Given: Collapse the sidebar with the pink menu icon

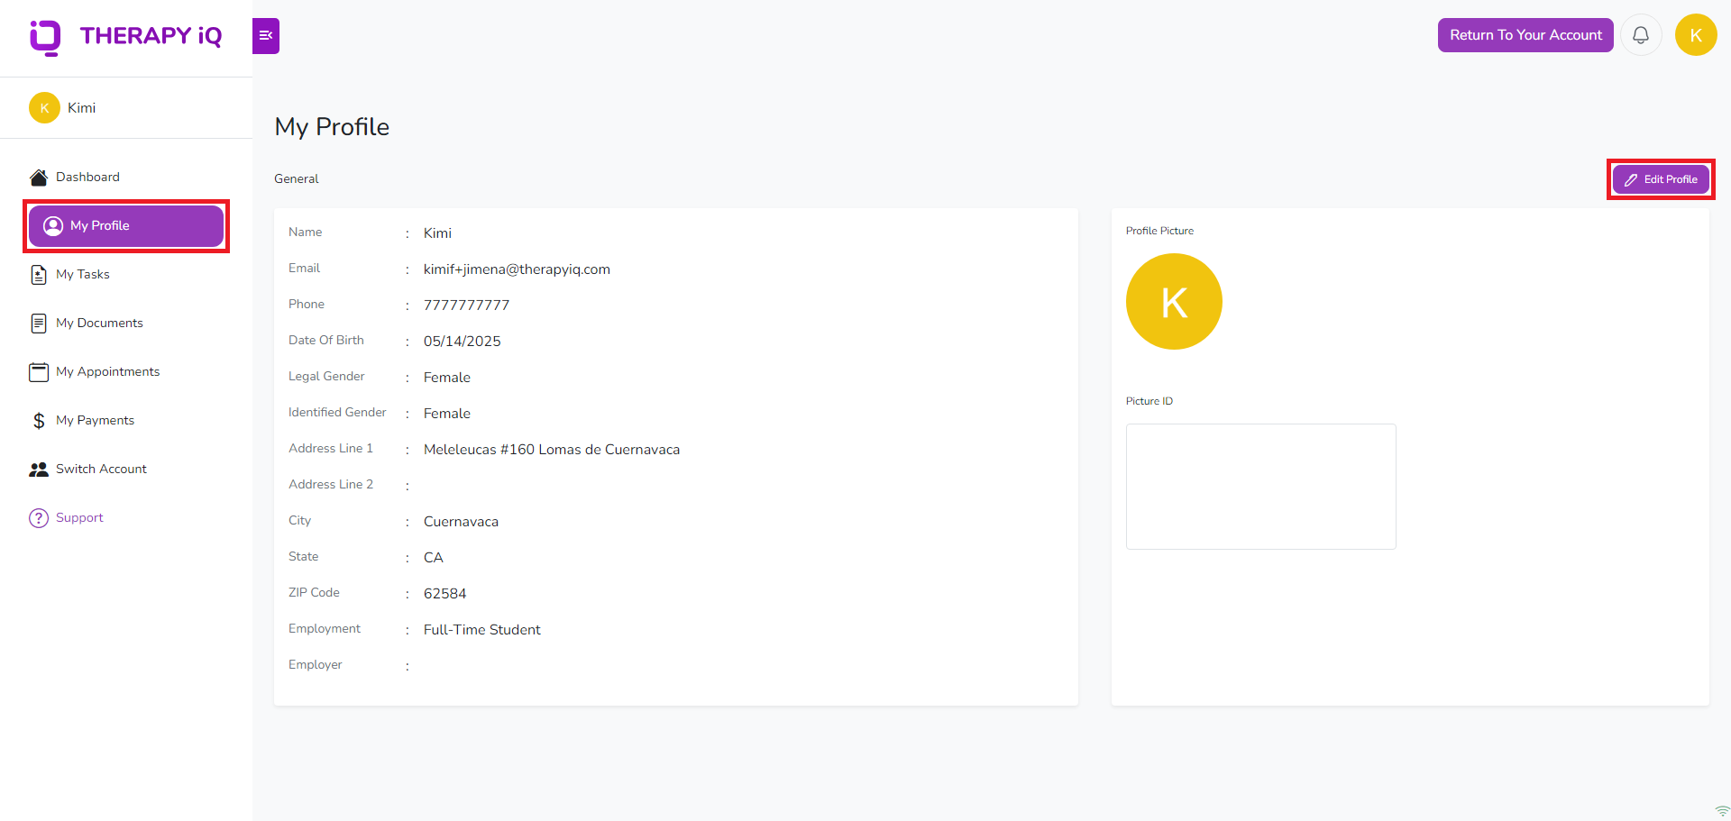Looking at the screenshot, I should pos(265,35).
